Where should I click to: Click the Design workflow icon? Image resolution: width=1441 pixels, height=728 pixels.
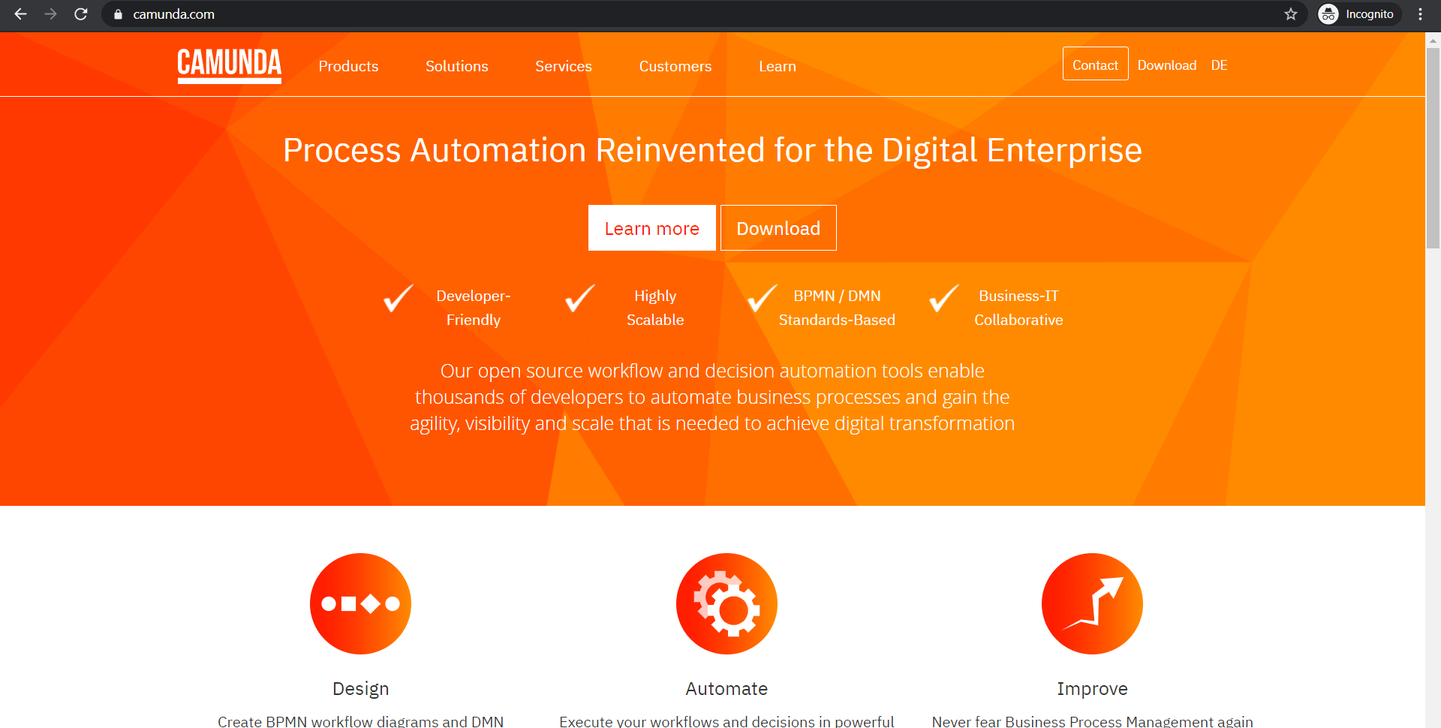coord(360,603)
